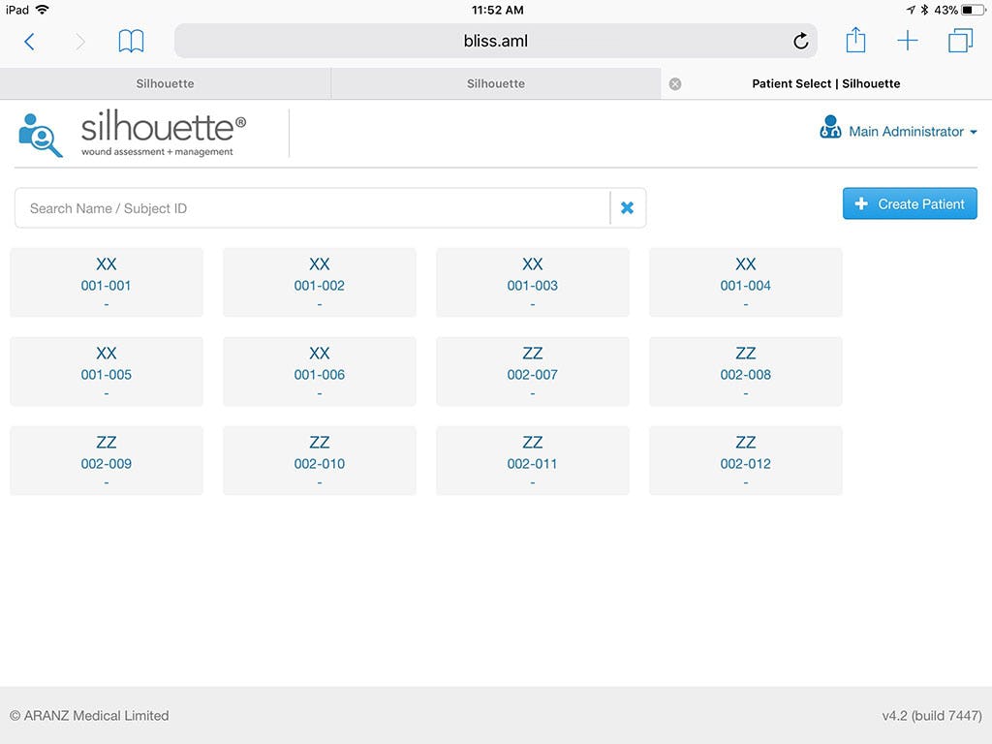
Task: Show all open tabs using the tabs icon
Action: (959, 40)
